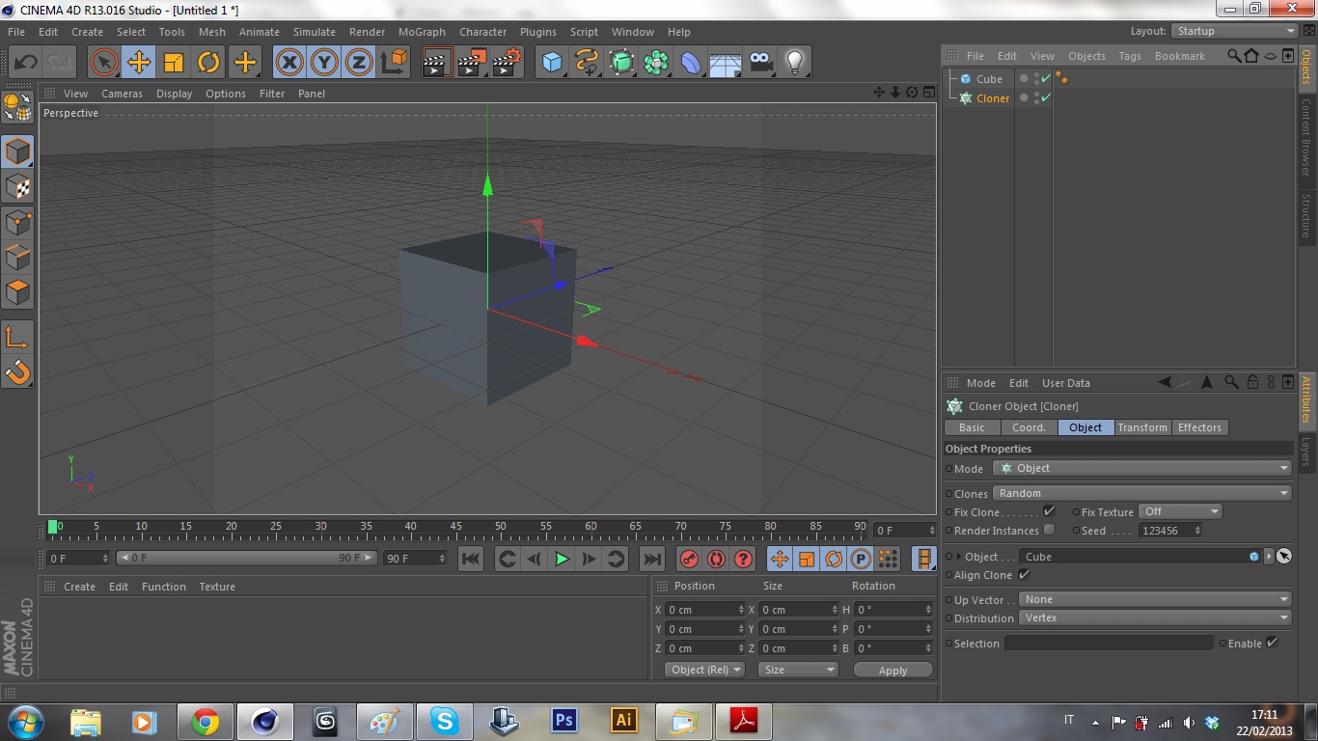Click frame 45 on the timeline ruler
This screenshot has height=741, width=1318.
coord(455,528)
